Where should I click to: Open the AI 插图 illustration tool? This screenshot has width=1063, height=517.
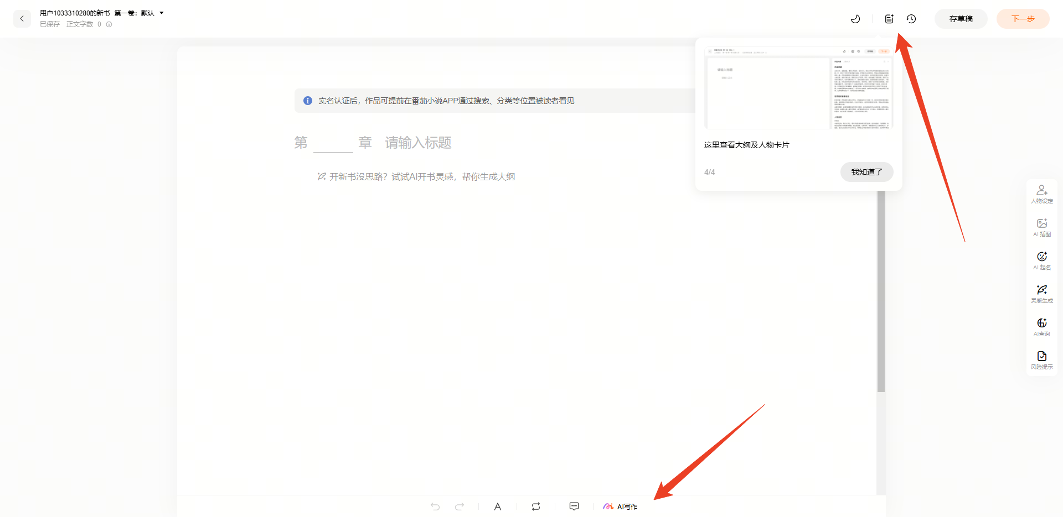pyautogui.click(x=1042, y=227)
